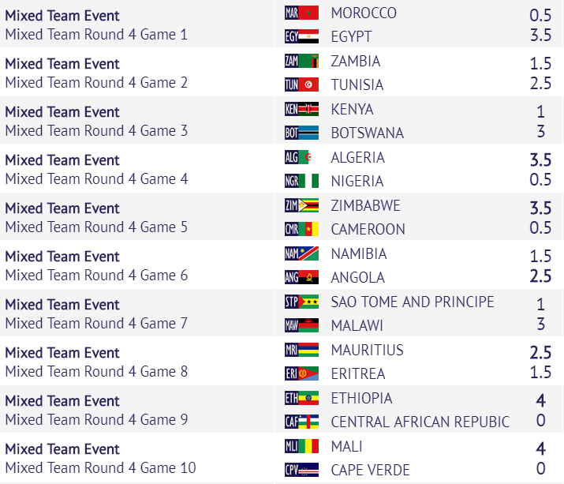Open Mixed Team Round 4 Game 1

pyautogui.click(x=96, y=35)
